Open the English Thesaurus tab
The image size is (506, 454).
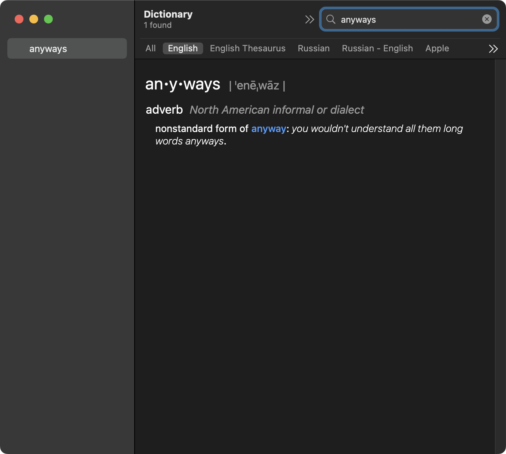click(247, 48)
